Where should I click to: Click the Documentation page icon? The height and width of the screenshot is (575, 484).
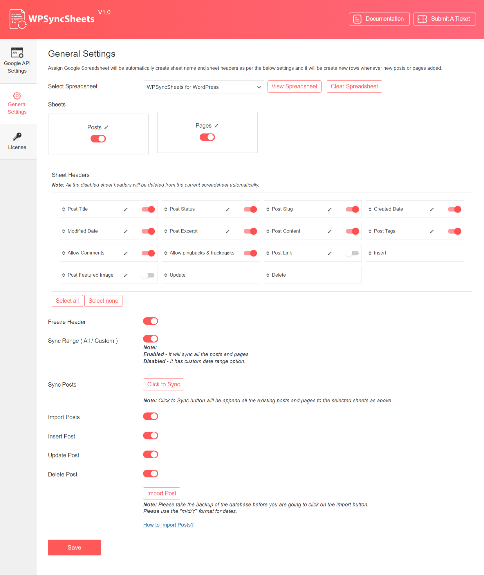click(x=357, y=19)
